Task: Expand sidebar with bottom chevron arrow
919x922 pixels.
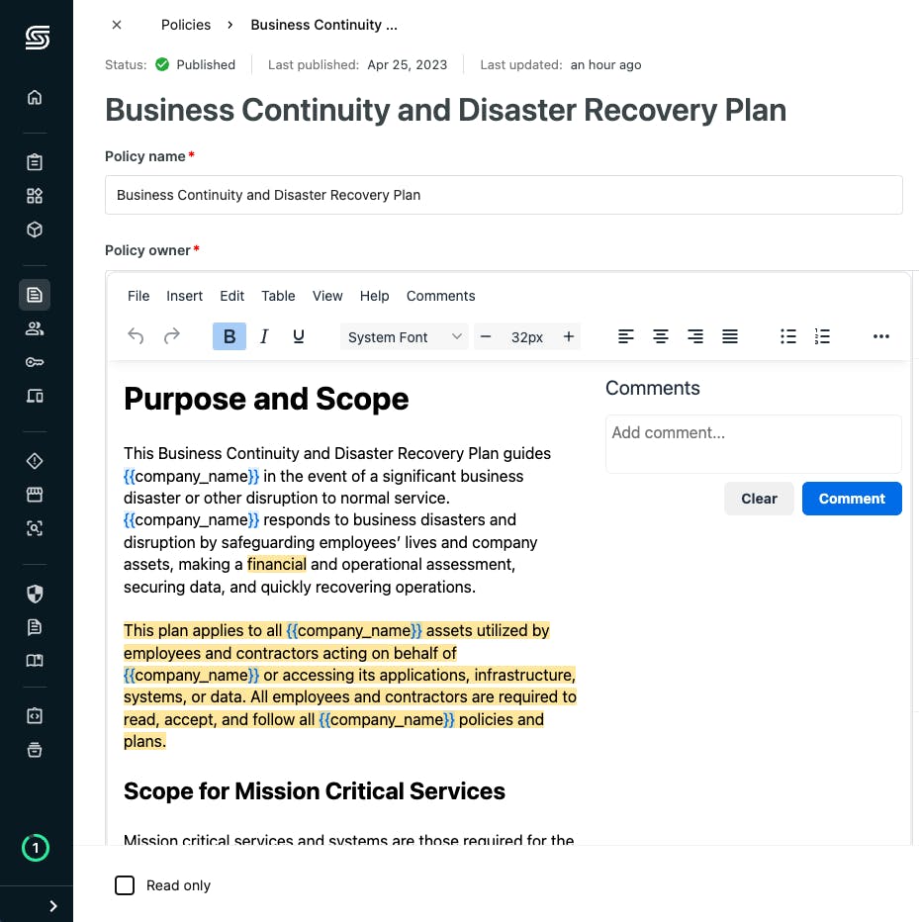Action: tap(52, 906)
